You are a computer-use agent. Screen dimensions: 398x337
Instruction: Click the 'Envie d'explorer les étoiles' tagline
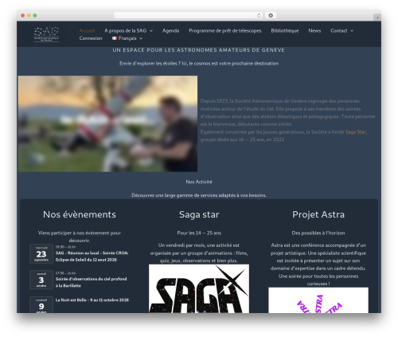tap(199, 63)
